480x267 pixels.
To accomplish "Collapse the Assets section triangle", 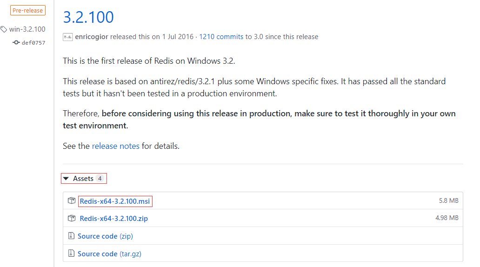I will 66,179.
